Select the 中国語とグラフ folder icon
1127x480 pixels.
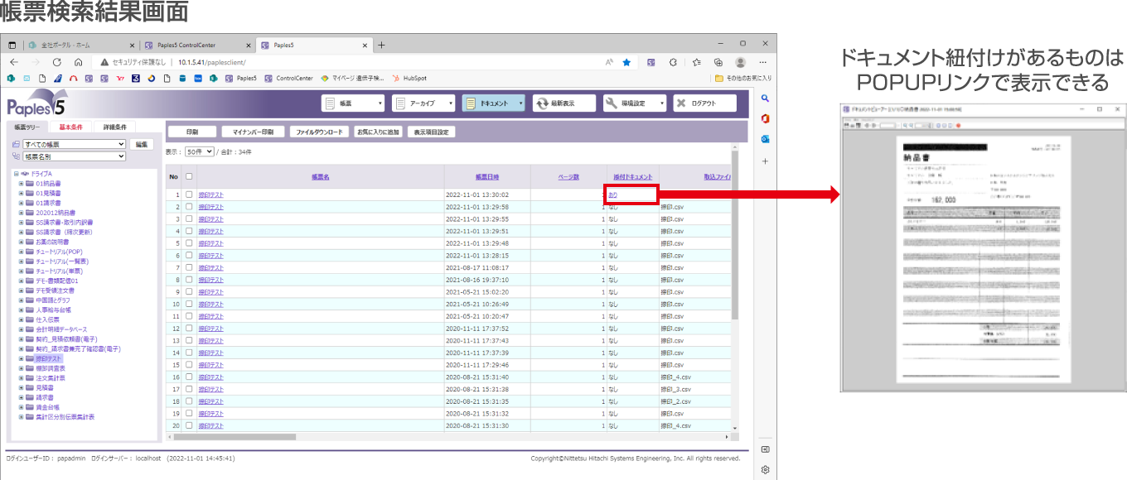coord(30,300)
